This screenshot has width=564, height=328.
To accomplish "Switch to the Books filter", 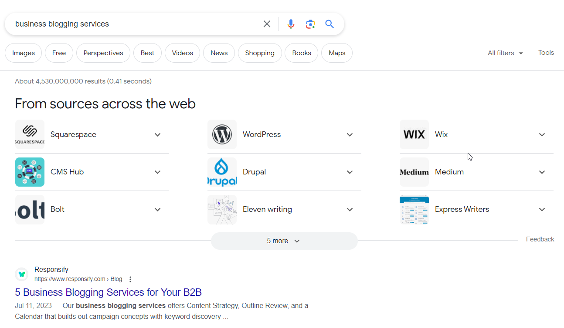I will coord(302,53).
